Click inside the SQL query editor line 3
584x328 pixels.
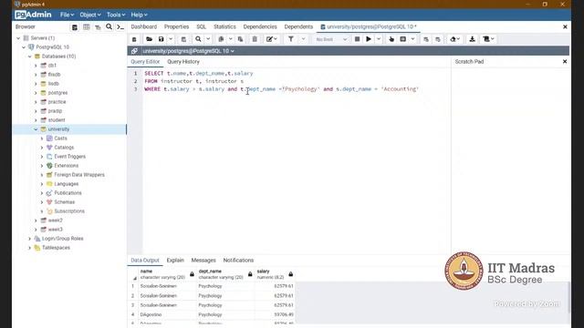click(281, 89)
